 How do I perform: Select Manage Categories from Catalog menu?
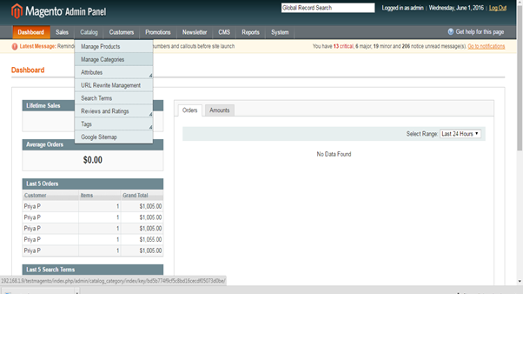pos(114,59)
